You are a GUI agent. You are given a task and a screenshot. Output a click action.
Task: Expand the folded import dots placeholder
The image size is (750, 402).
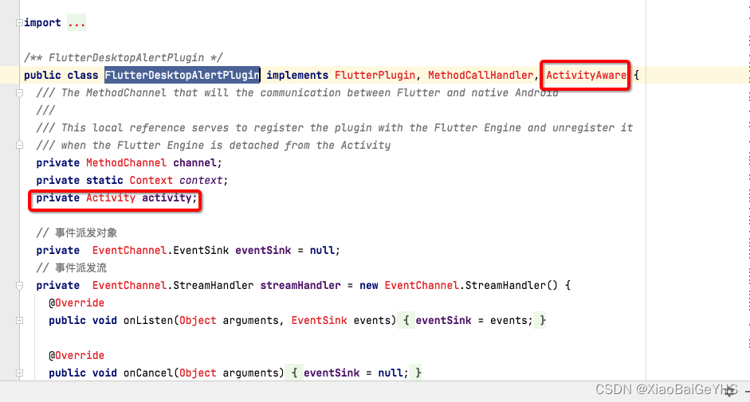coord(77,23)
